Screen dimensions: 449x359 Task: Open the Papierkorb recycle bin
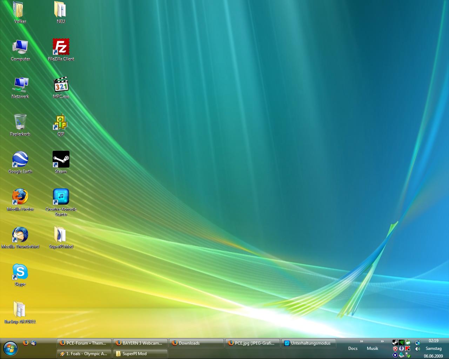point(20,122)
